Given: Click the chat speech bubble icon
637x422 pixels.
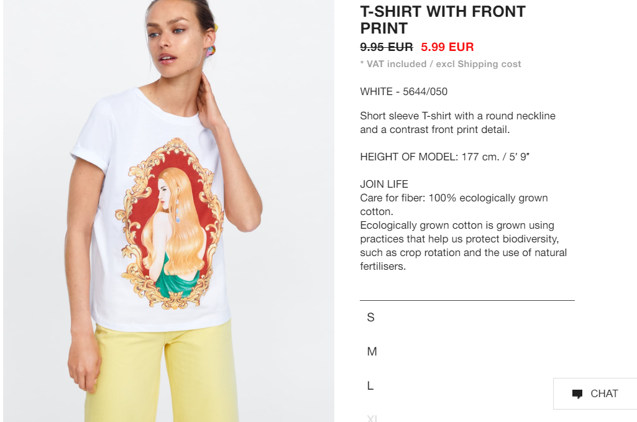Looking at the screenshot, I should [x=577, y=394].
